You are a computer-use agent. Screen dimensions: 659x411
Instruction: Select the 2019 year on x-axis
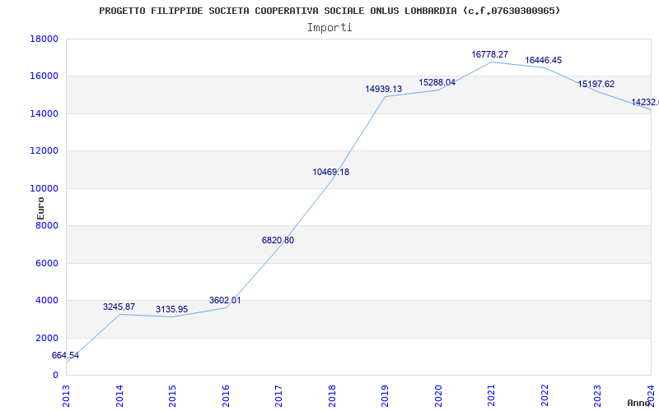[385, 394]
